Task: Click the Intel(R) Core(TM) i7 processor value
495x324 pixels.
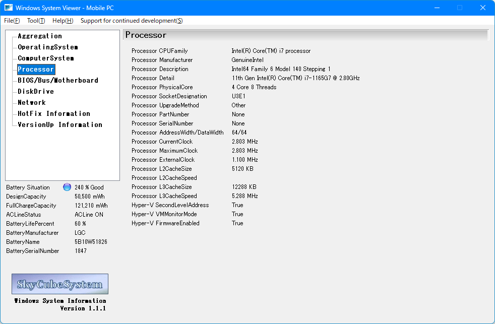Action: click(271, 51)
